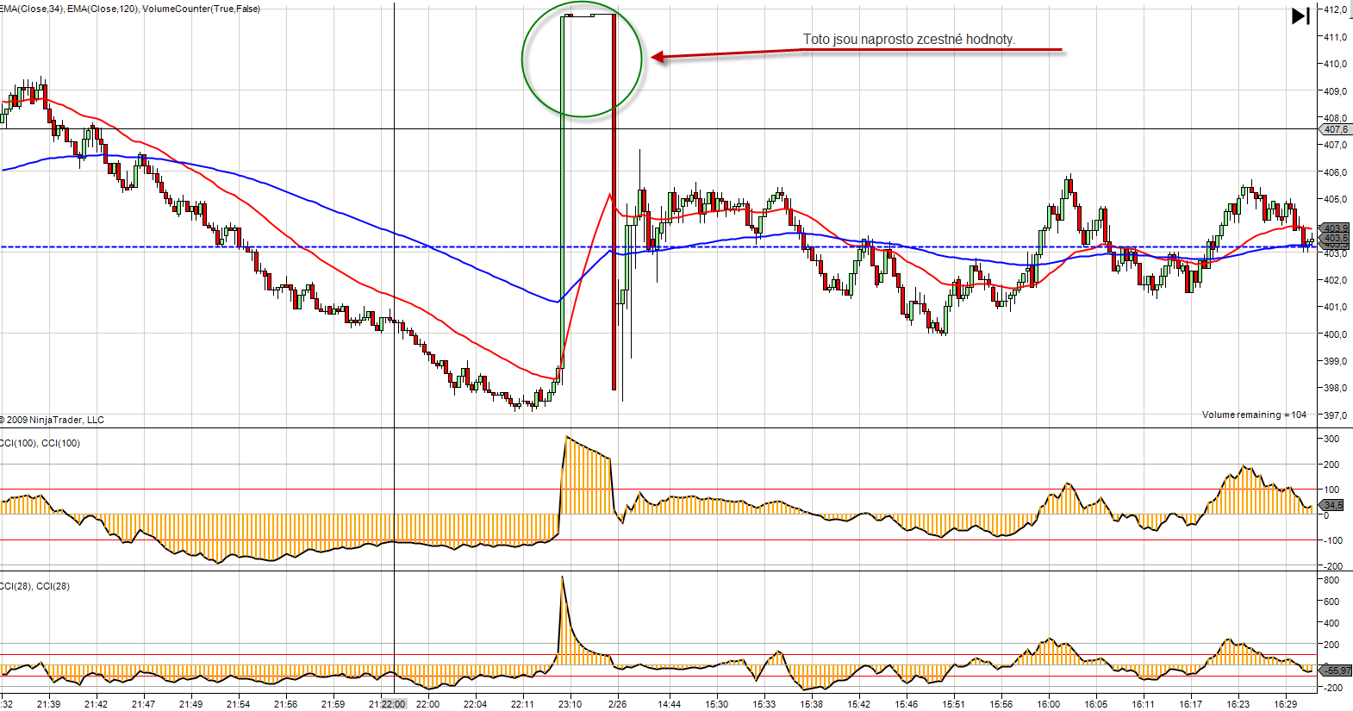Screen dimensions: 1353x711
Task: Click the 22:11 time axis label
Action: tap(523, 704)
